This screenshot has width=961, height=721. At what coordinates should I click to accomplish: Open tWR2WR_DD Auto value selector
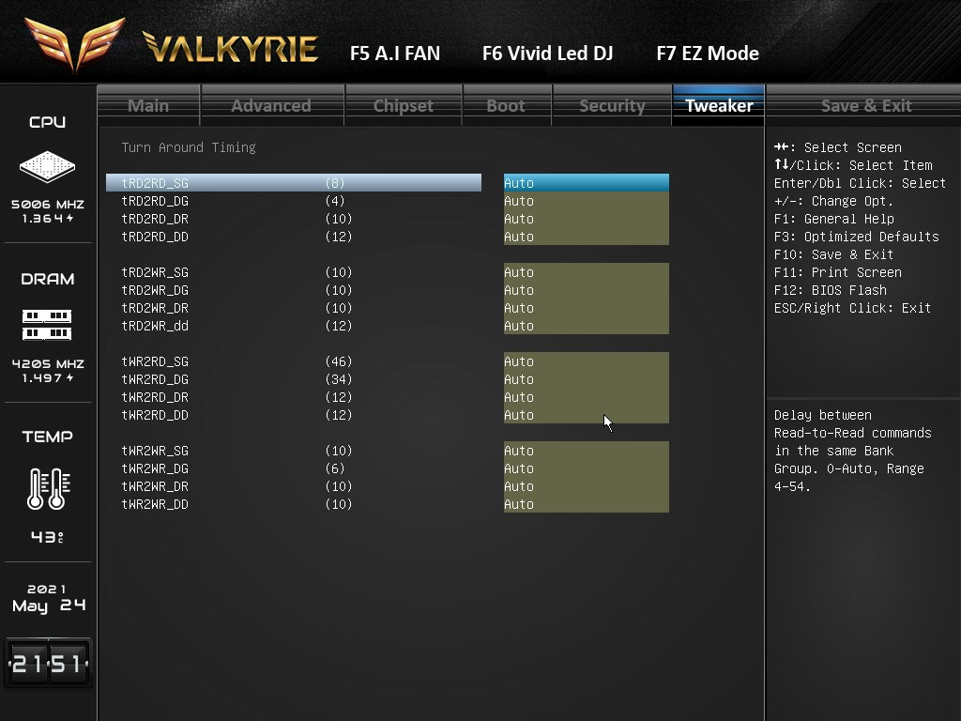586,504
